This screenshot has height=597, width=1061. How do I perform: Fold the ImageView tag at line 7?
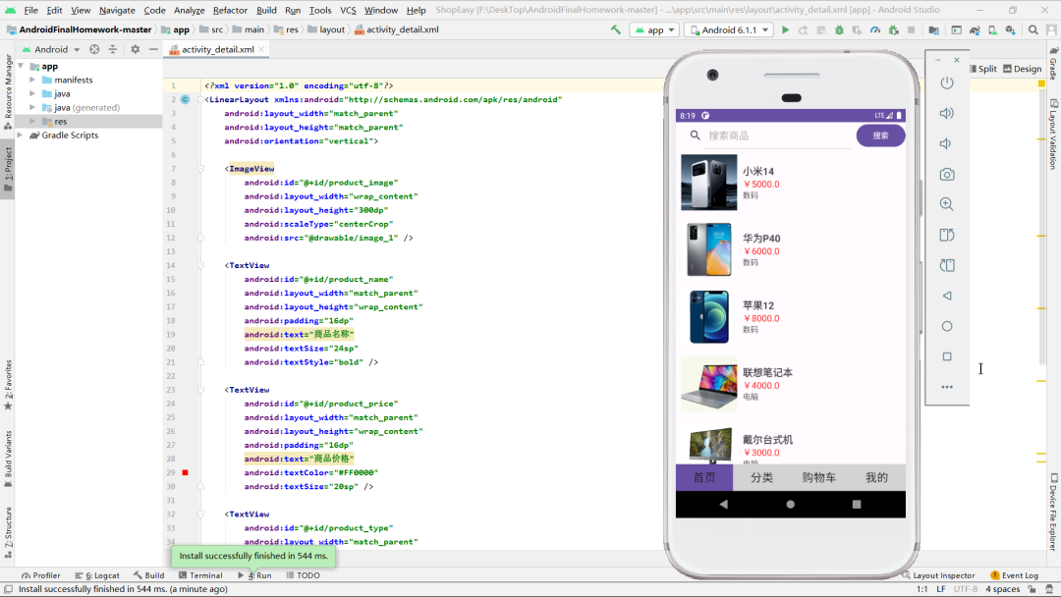[x=201, y=168]
